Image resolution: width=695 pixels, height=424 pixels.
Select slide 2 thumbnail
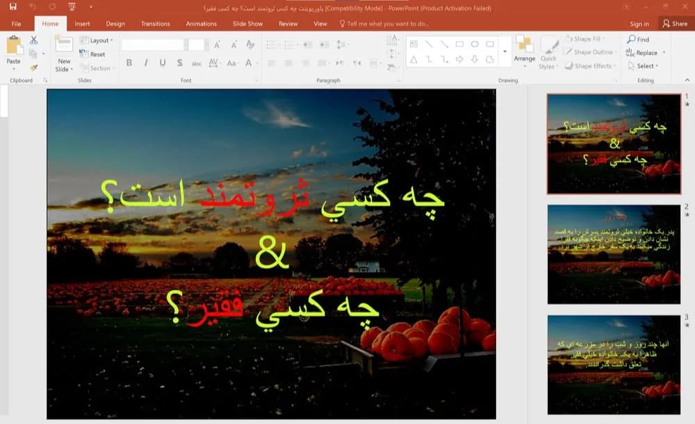[x=614, y=254]
